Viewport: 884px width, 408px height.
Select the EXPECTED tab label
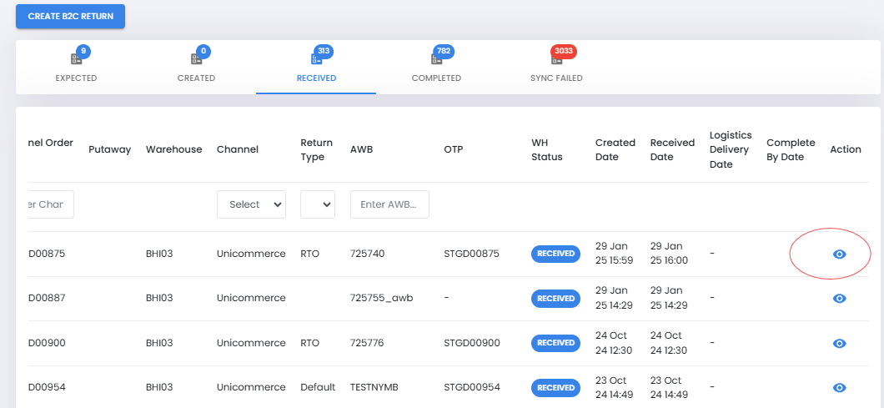pos(76,78)
